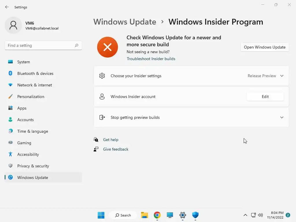Image resolution: width=296 pixels, height=222 pixels.
Task: Click the network status tray icon
Action: (x=253, y=215)
